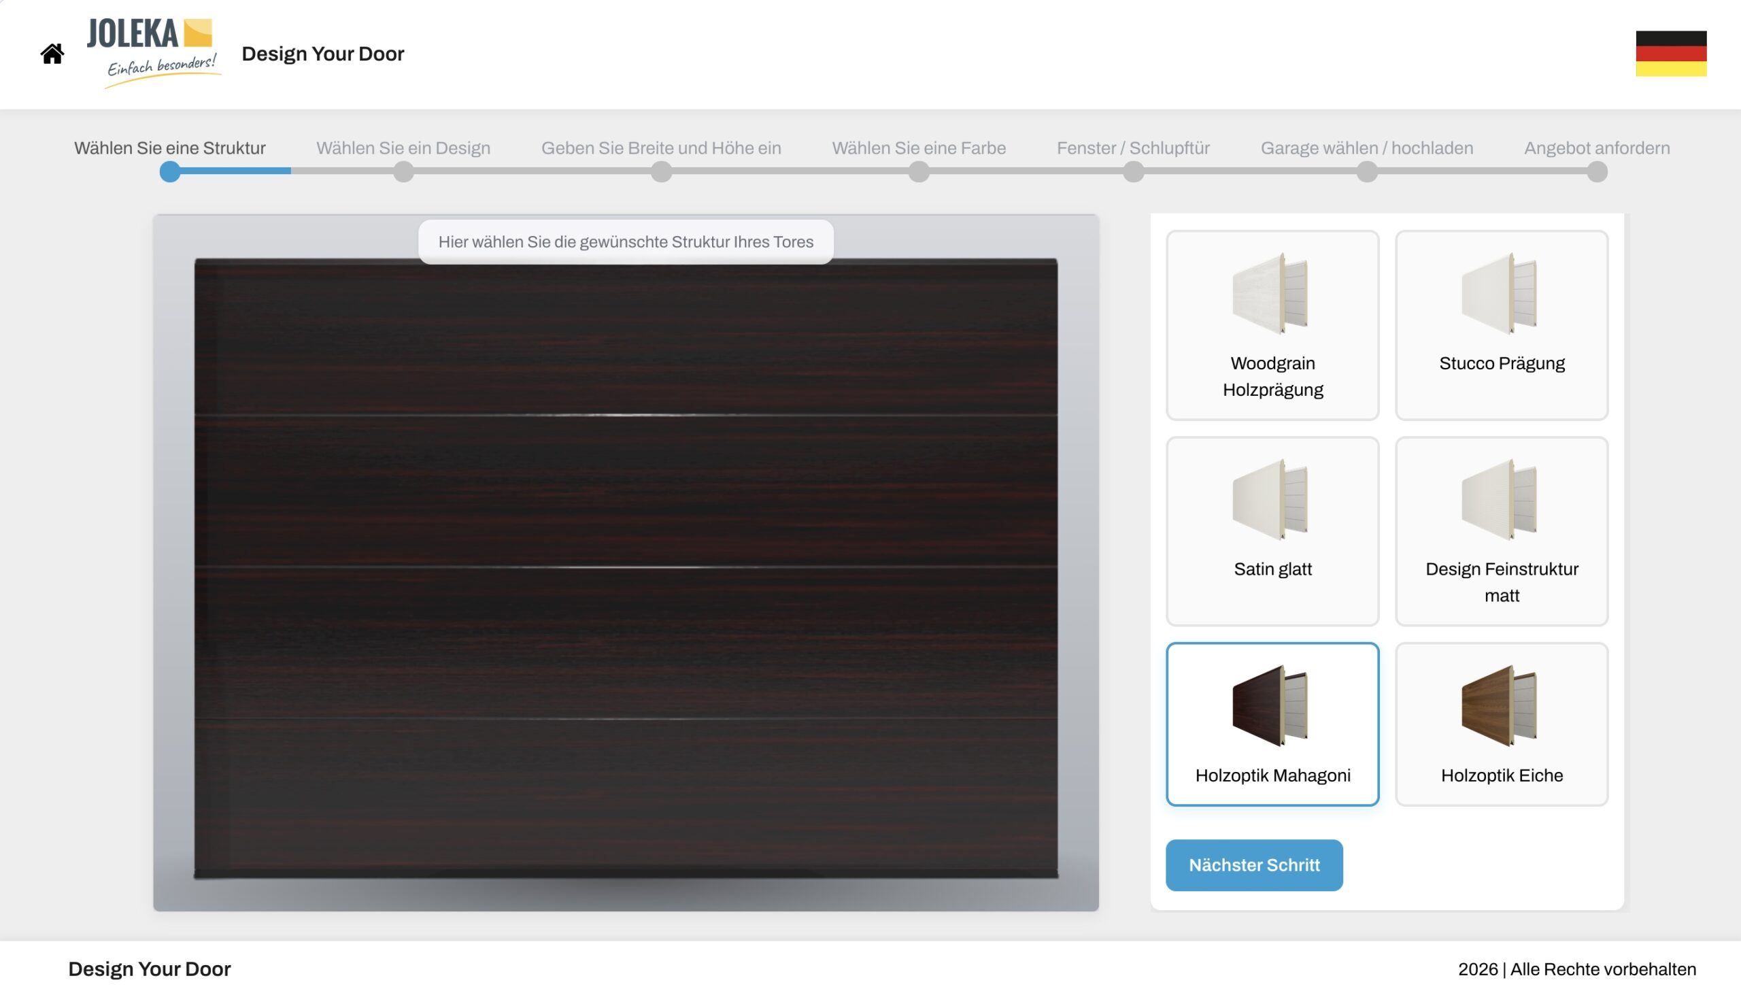Jump to the 'Angebot anfordern' step
The height and width of the screenshot is (991, 1741).
point(1597,148)
